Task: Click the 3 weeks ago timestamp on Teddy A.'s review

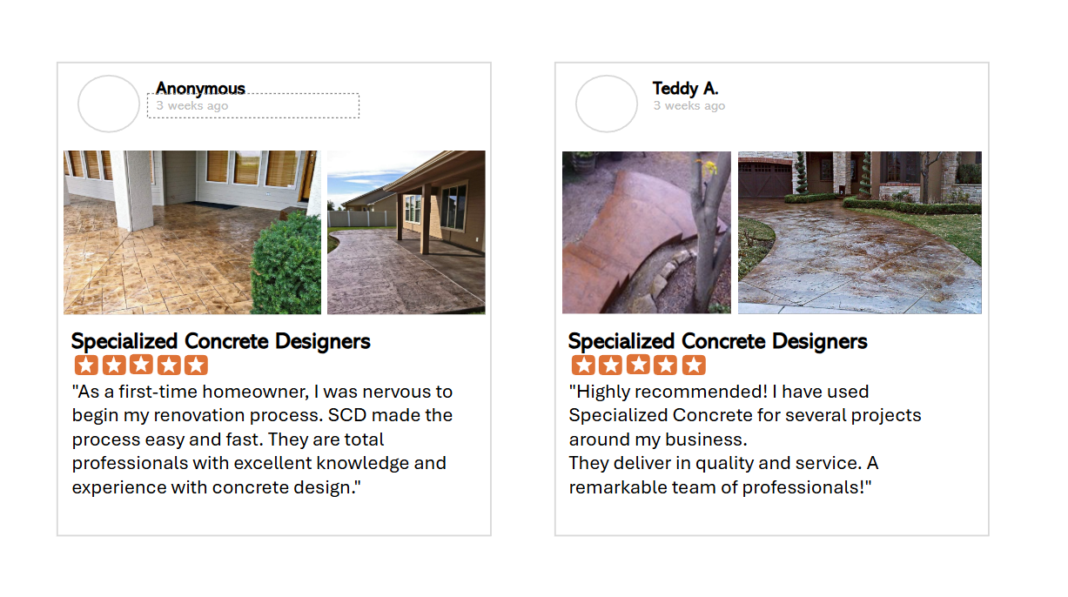Action: tap(688, 105)
